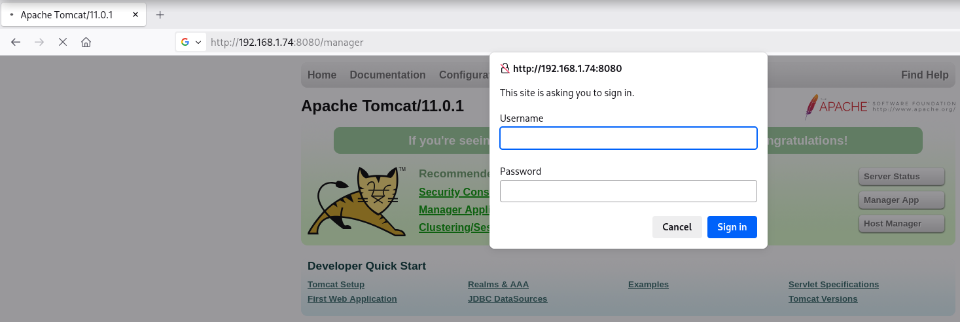Cancel the sign-in dialog
The height and width of the screenshot is (322, 960).
[x=677, y=227]
